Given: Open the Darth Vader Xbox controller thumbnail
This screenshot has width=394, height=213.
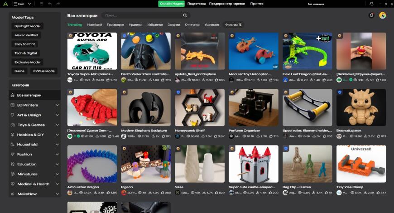Looking at the screenshot, I should [x=146, y=51].
